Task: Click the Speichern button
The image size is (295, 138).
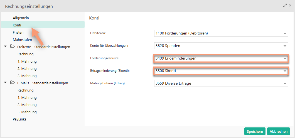Action: [x=255, y=131]
